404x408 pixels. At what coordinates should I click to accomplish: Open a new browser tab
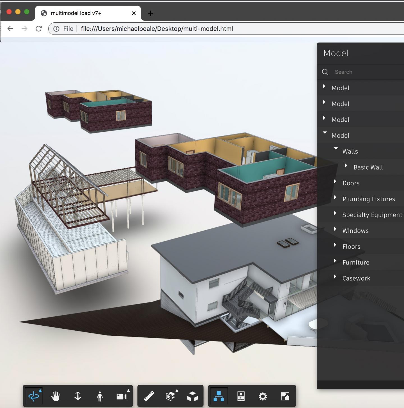point(151,13)
